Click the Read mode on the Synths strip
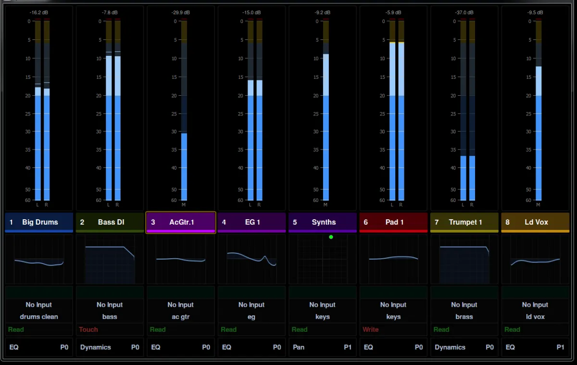The height and width of the screenshot is (365, 577). pyautogui.click(x=300, y=329)
